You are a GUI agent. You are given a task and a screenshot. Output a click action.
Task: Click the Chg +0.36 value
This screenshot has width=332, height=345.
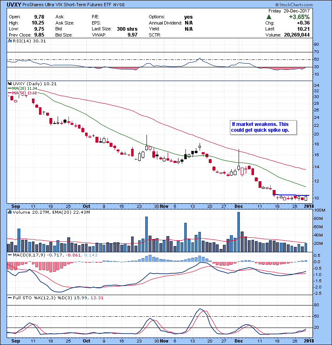(x=303, y=23)
